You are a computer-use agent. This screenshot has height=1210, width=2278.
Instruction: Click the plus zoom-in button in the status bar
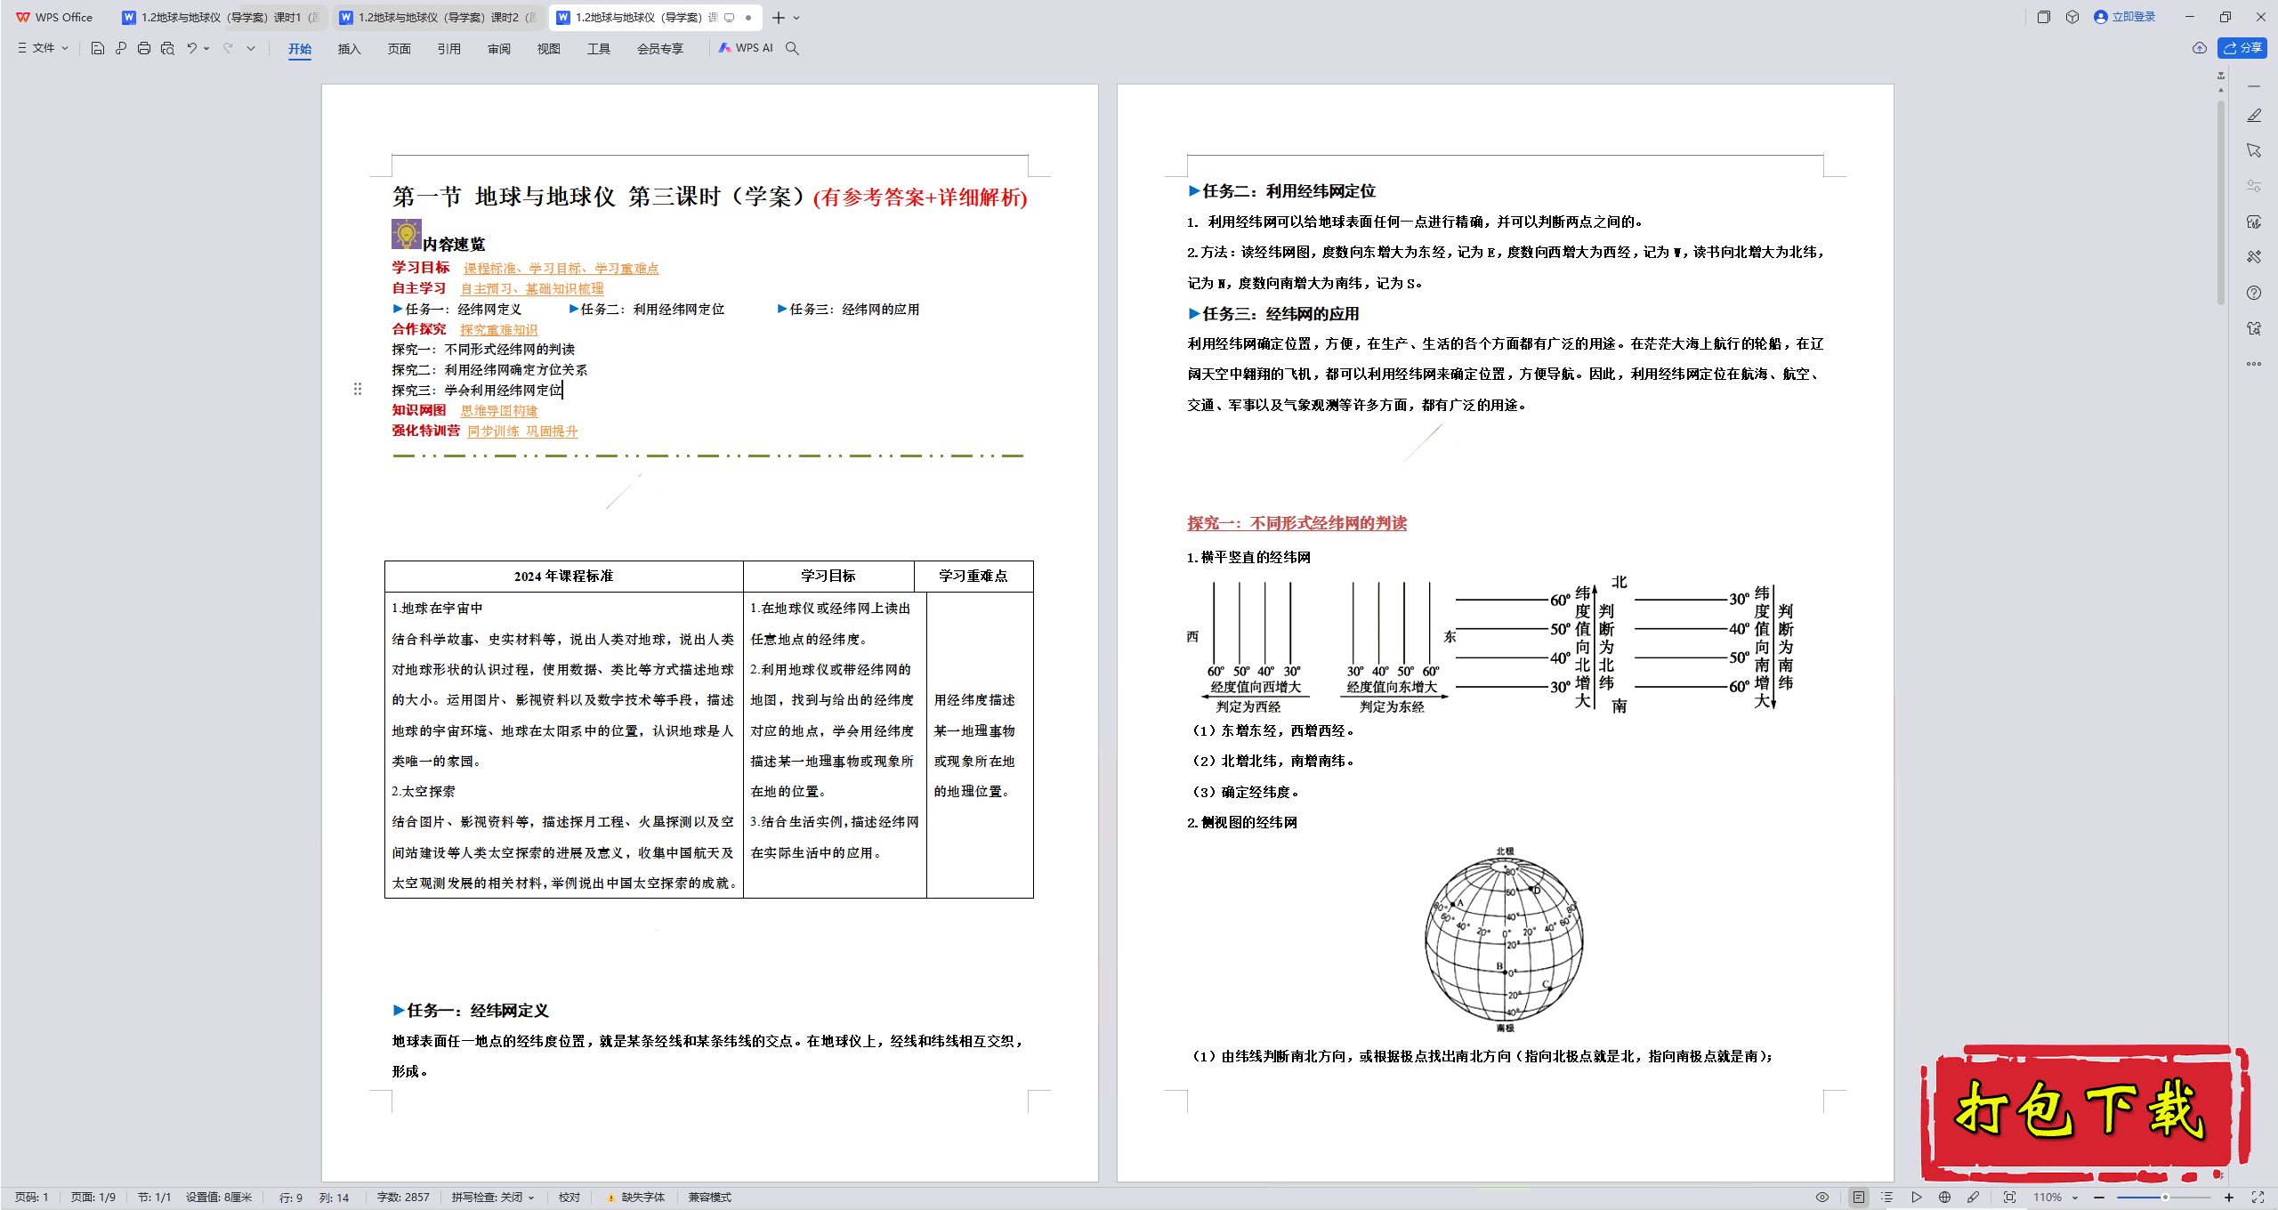(2229, 1198)
